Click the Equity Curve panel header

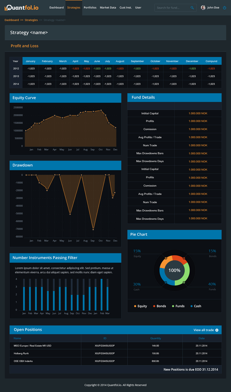tap(66, 98)
